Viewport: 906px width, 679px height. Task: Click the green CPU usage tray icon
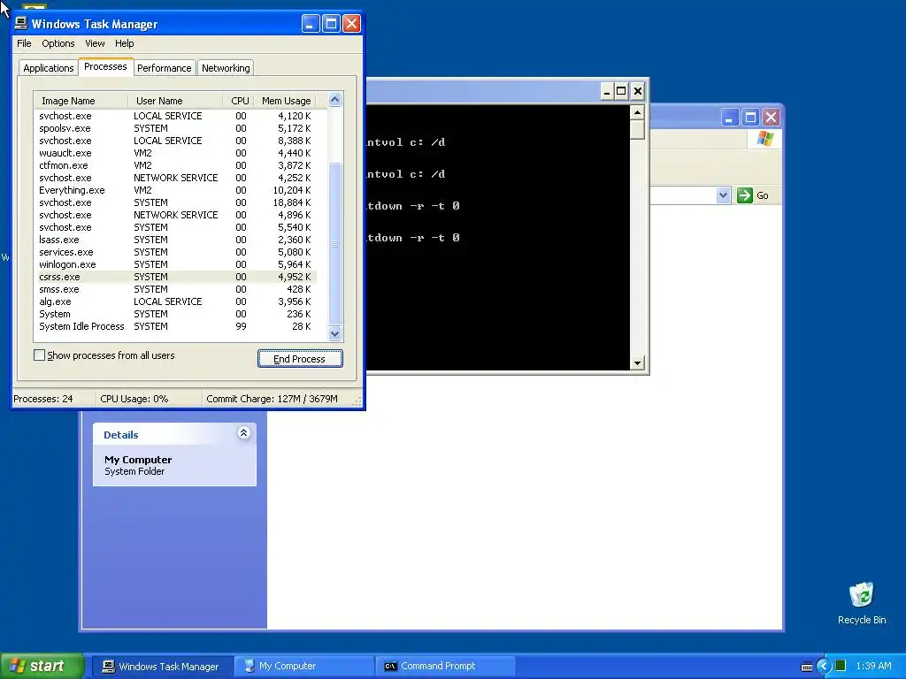tap(841, 666)
